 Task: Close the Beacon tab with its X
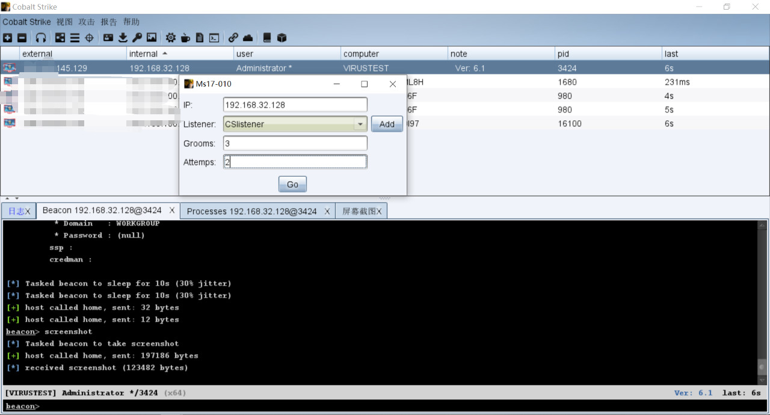[x=172, y=211]
